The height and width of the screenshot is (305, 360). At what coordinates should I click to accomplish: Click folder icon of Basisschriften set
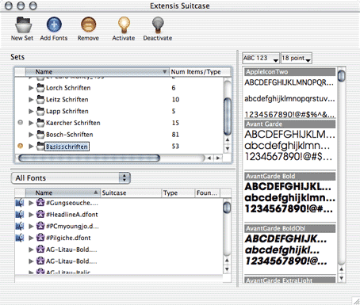[40, 146]
